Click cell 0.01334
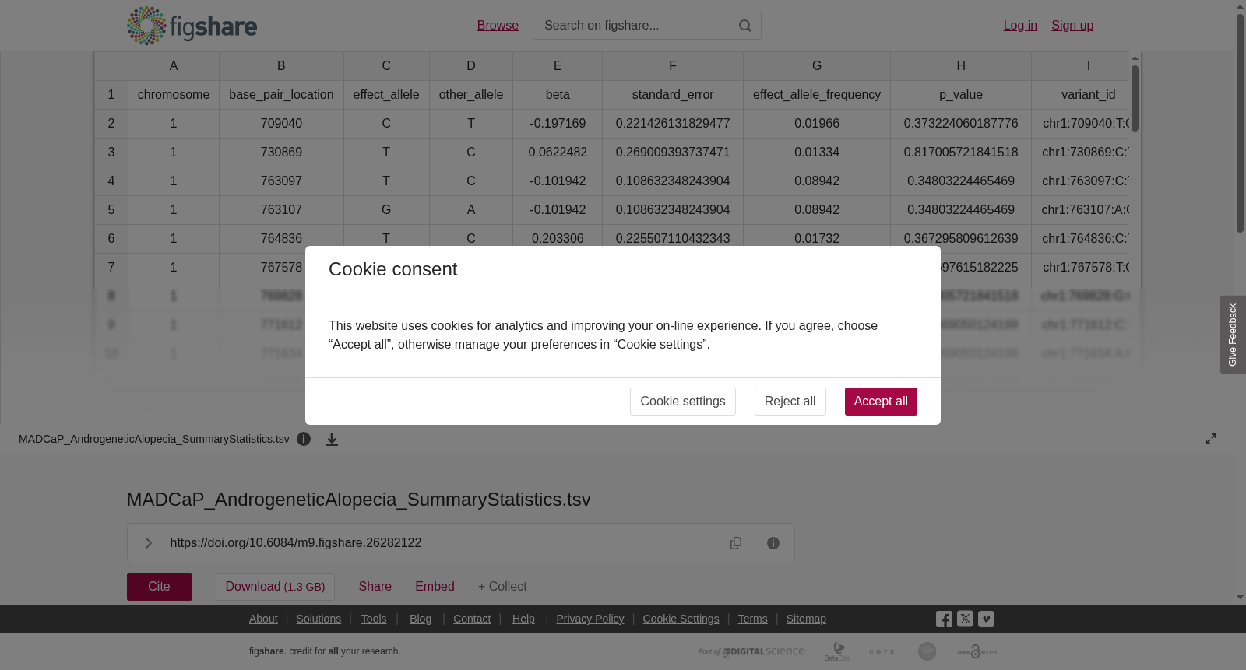The height and width of the screenshot is (670, 1246). (817, 153)
